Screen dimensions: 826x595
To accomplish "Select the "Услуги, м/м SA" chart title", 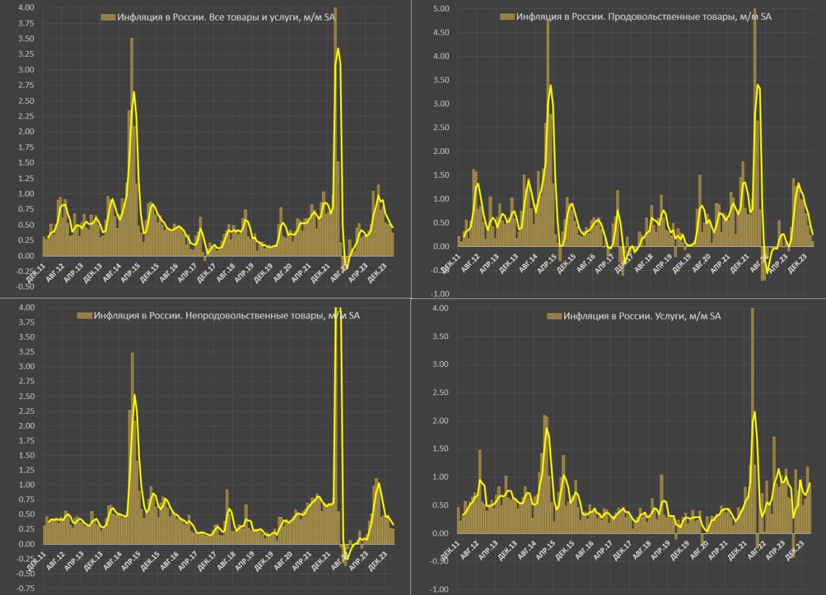I will (642, 317).
